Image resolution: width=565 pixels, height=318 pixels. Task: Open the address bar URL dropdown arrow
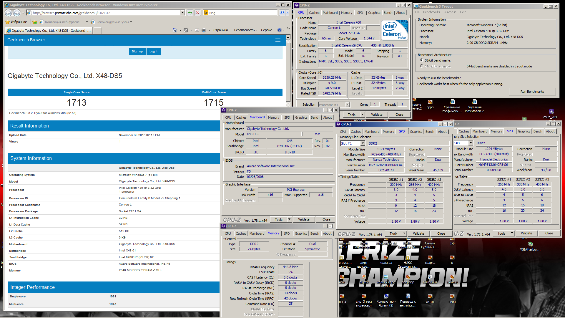tap(182, 13)
